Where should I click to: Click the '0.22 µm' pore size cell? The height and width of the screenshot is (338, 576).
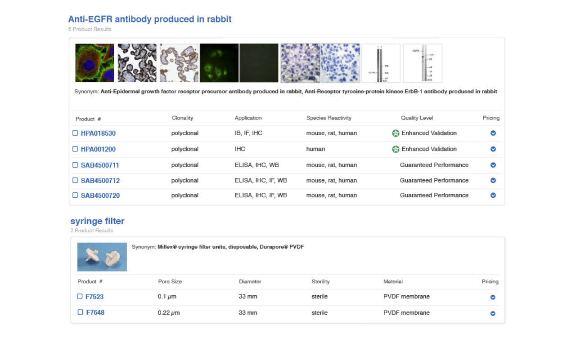click(169, 313)
